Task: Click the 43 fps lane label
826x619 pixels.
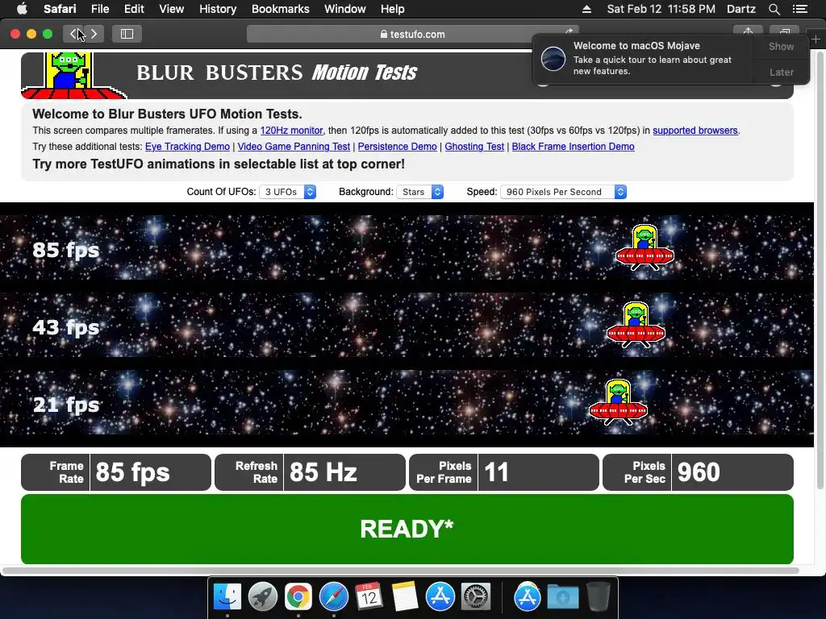Action: click(66, 327)
